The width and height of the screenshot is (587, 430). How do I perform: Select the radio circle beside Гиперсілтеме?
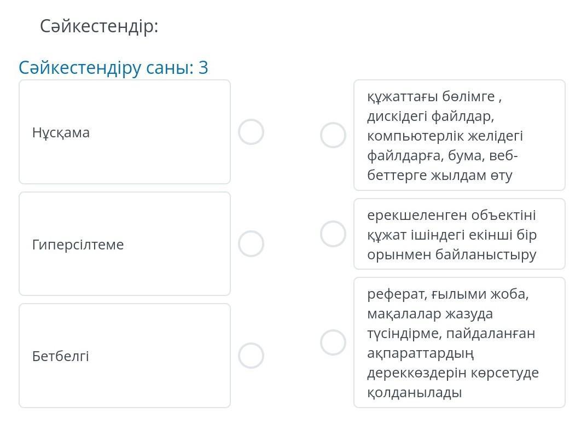pos(251,243)
